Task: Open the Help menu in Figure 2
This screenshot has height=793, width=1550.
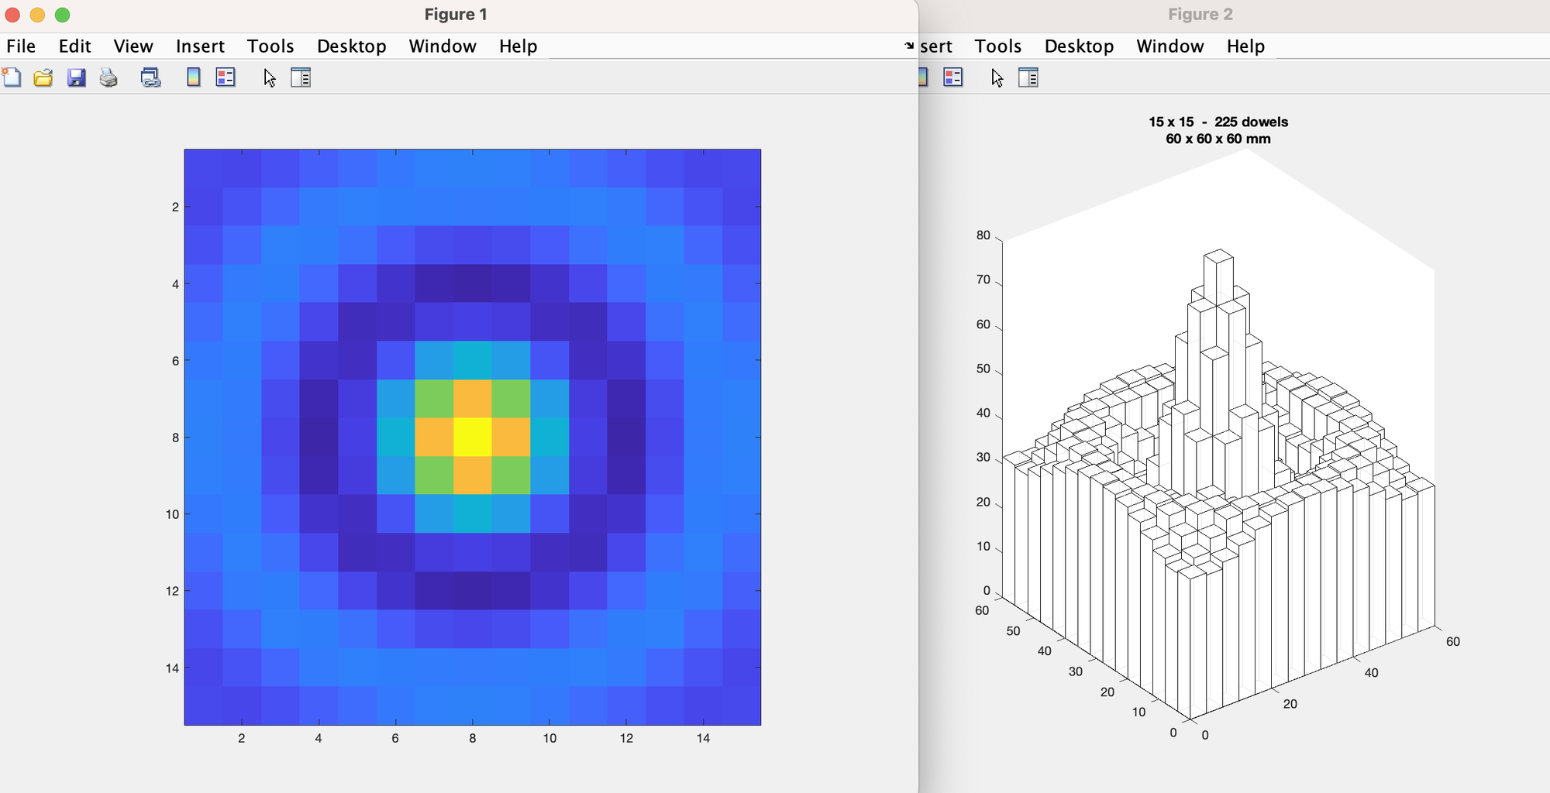Action: click(x=1246, y=46)
